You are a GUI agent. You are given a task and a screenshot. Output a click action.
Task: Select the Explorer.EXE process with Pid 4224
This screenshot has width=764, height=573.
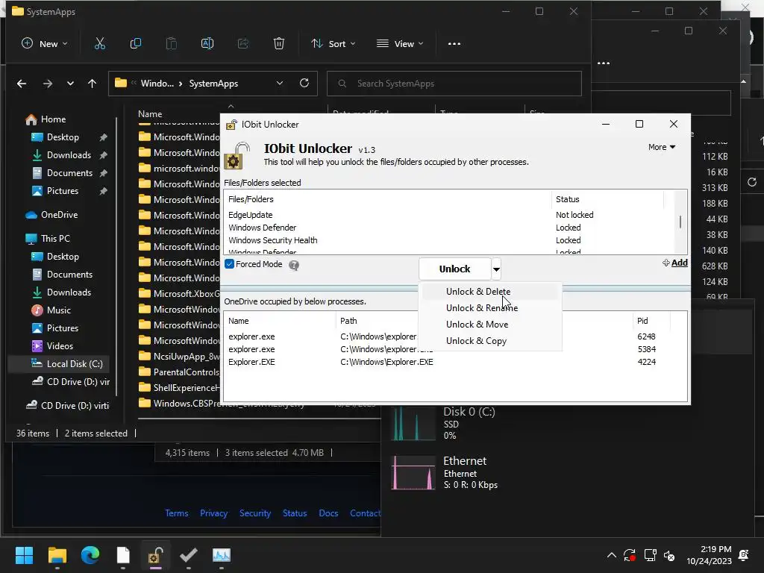[455, 362]
